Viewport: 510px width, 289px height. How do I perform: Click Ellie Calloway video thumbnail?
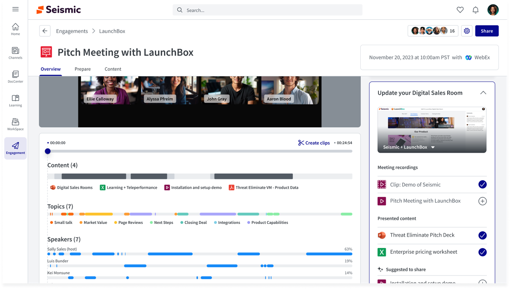pos(109,90)
